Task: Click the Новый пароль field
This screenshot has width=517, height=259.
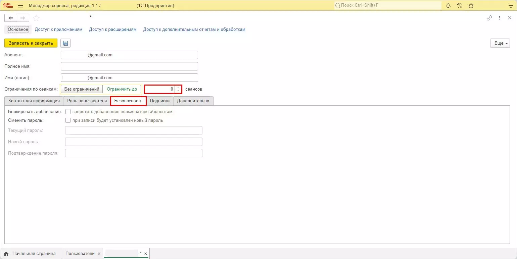Action: point(134,142)
